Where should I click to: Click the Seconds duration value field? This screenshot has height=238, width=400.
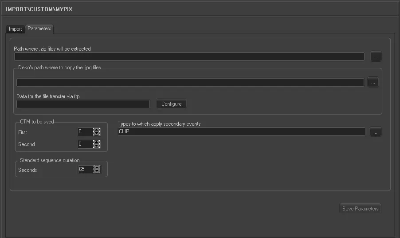(85, 170)
